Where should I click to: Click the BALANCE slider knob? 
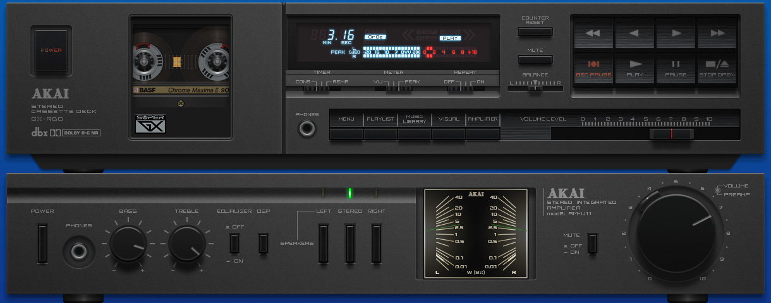coord(535,88)
